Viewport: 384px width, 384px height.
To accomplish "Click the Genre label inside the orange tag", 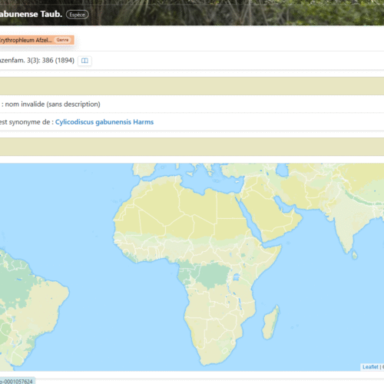I will [62, 40].
